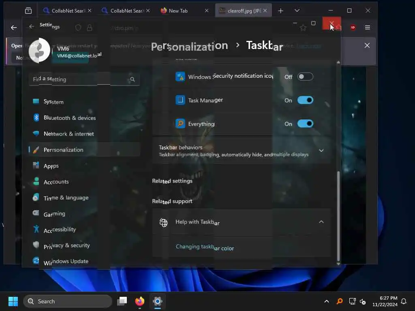Click Everything search tray icon
The width and height of the screenshot is (415, 311).
(340, 301)
